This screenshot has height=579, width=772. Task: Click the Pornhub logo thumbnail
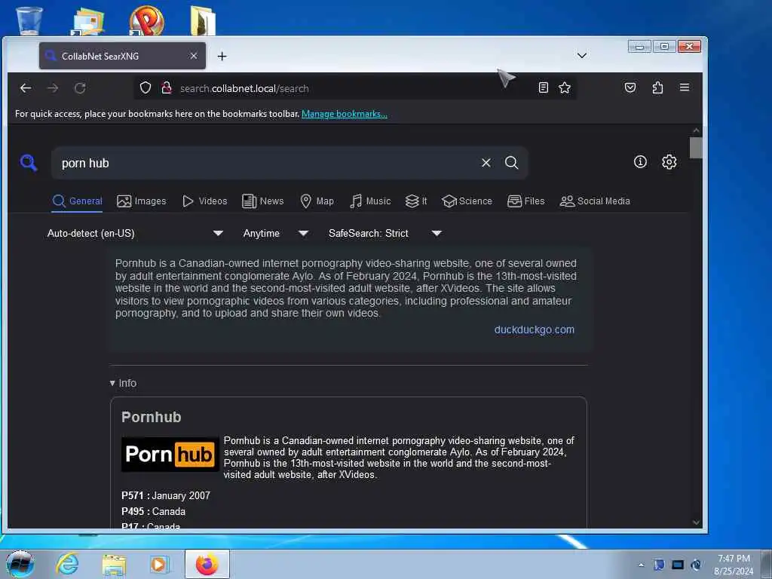[170, 454]
